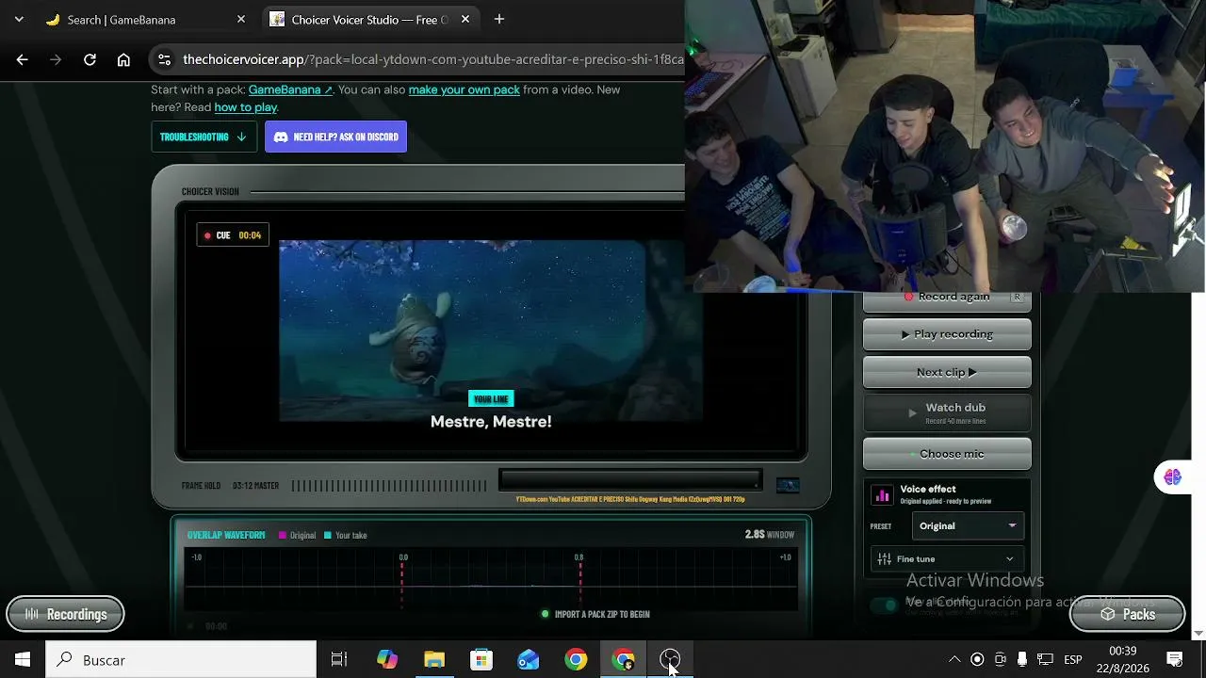Close the Search | GameBanana tab
1206x678 pixels.
241,19
